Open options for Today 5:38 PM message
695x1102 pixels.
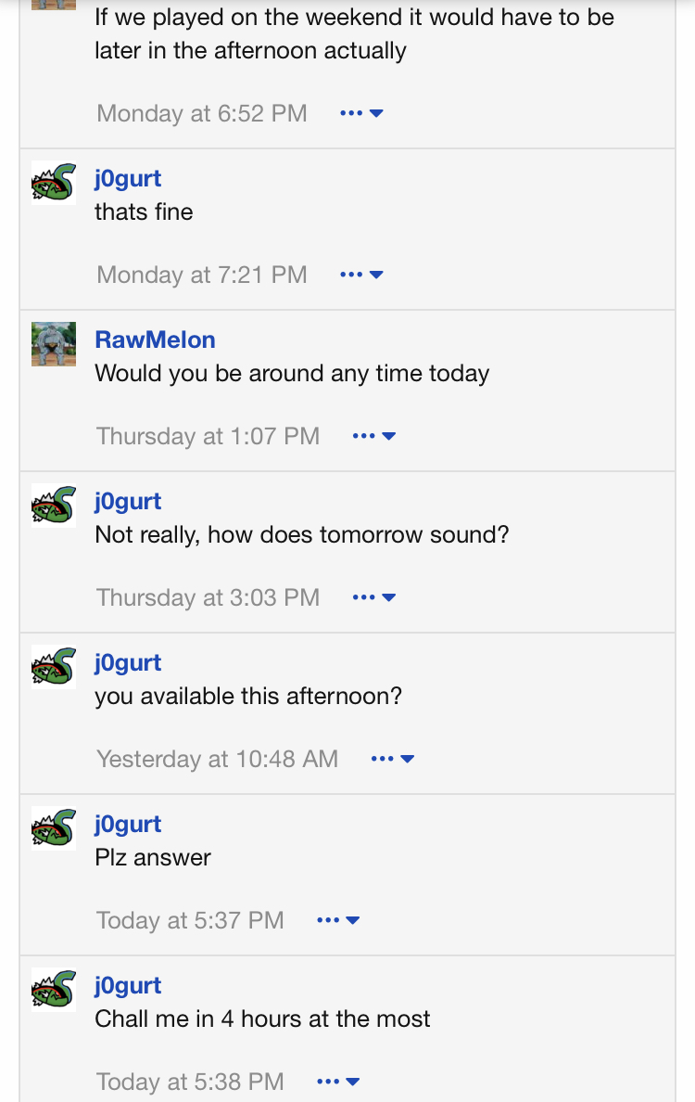click(338, 1082)
